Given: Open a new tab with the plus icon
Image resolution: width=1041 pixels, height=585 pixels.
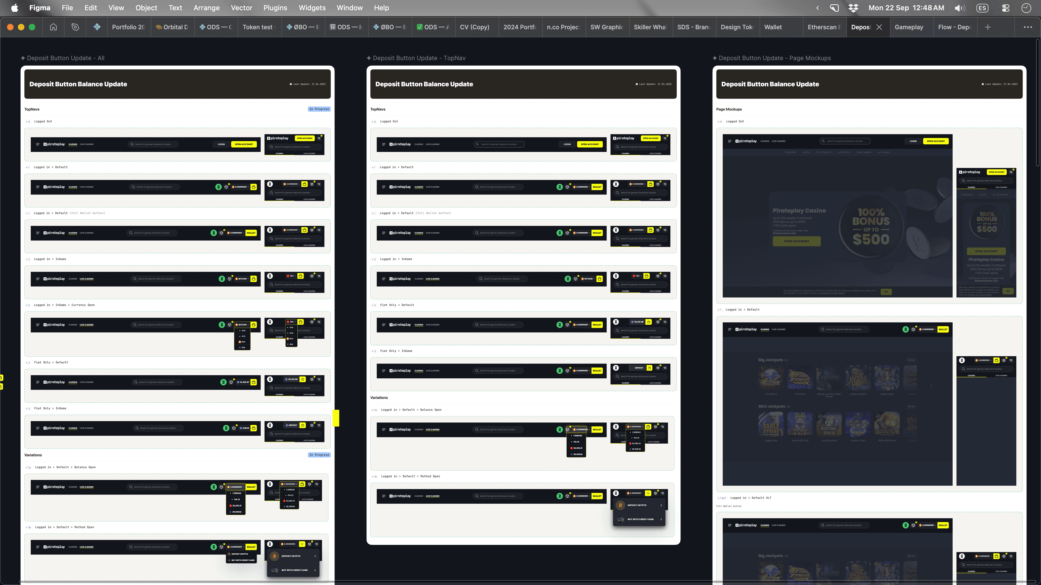Looking at the screenshot, I should [988, 27].
